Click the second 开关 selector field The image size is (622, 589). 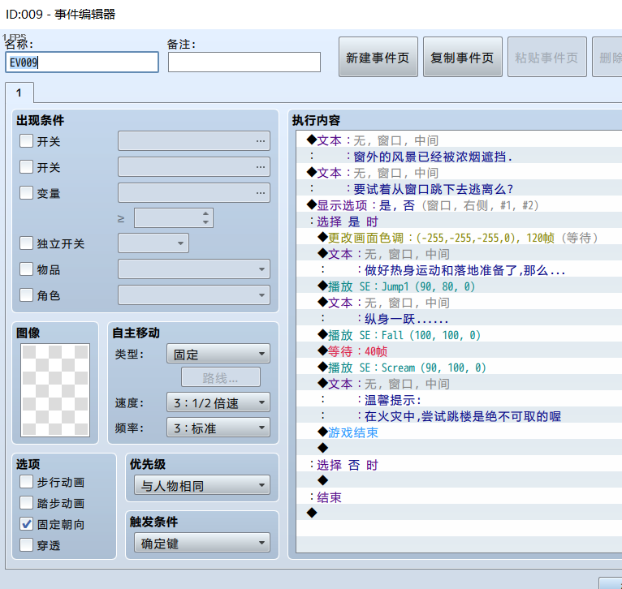(x=193, y=167)
